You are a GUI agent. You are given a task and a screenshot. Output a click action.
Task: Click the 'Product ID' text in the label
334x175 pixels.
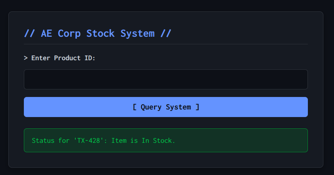coord(75,58)
